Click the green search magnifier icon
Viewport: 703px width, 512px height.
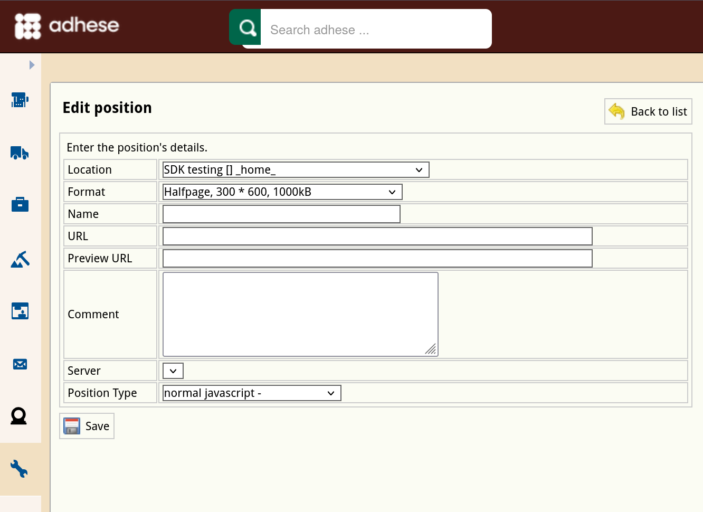pos(246,27)
